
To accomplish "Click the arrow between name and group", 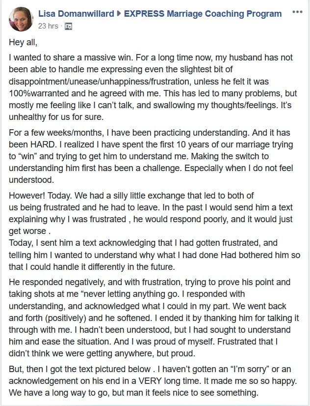I will click(x=119, y=13).
